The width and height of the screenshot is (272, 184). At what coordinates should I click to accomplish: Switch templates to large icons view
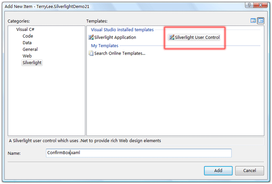pyautogui.click(x=253, y=21)
